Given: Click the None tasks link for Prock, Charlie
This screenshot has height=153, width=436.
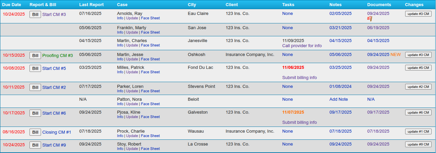Looking at the screenshot, I should (287, 131).
